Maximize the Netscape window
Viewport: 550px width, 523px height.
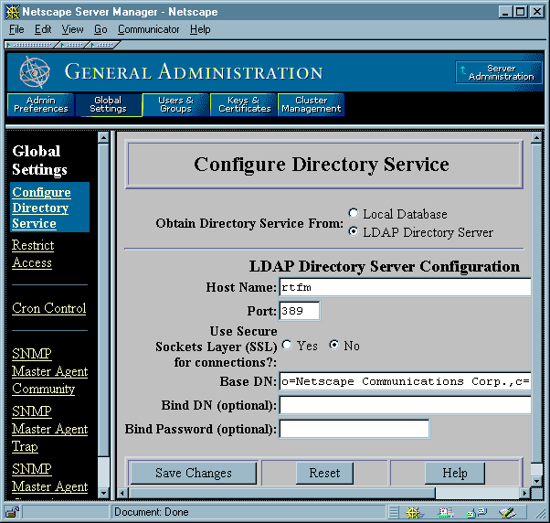pos(520,12)
